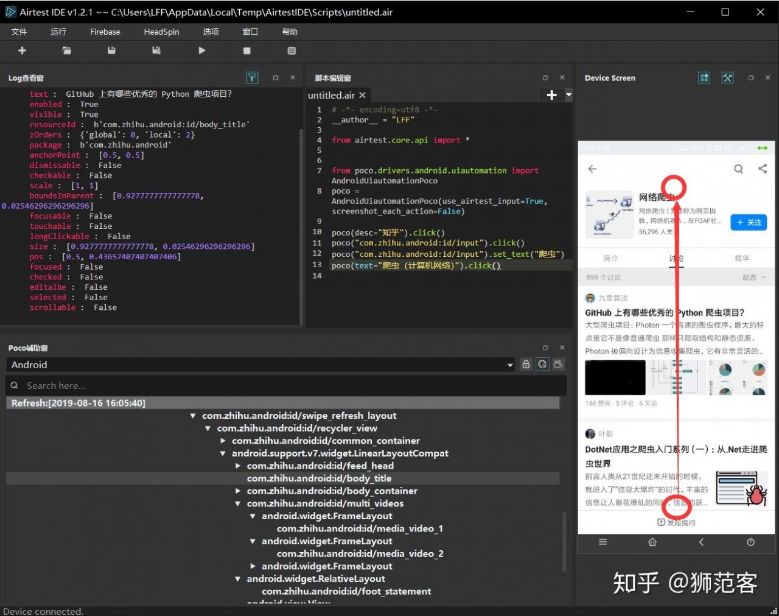The image size is (779, 616).
Task: Open script folder toolbar icon
Action: 67,51
